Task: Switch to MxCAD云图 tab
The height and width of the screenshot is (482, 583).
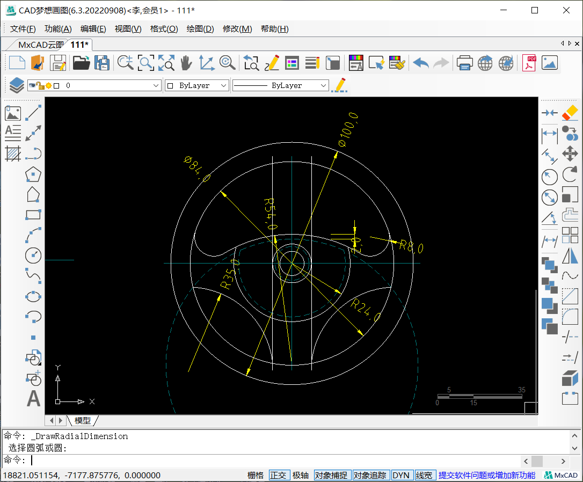Action: coord(40,45)
